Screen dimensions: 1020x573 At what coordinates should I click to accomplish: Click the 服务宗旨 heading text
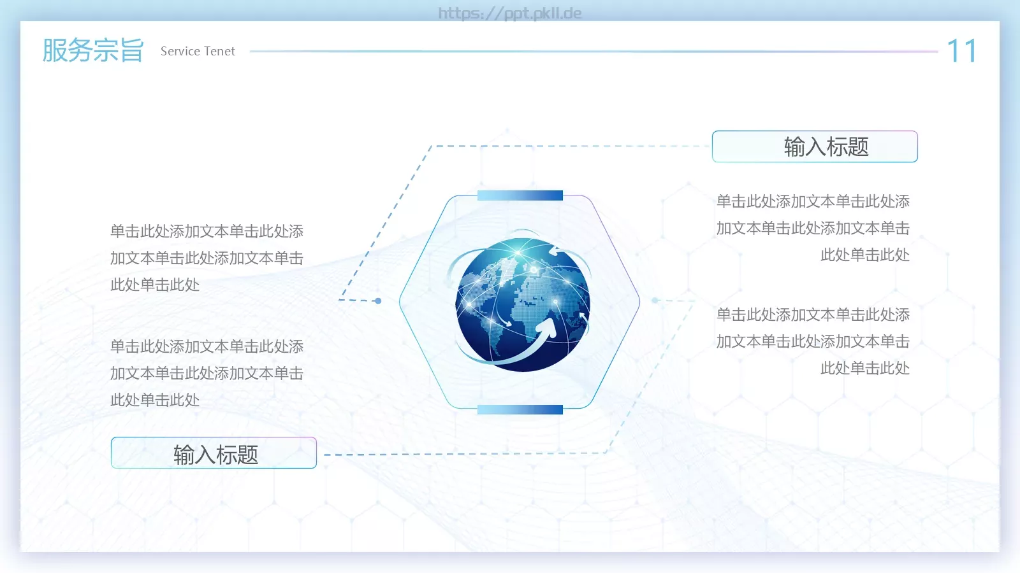tap(93, 50)
